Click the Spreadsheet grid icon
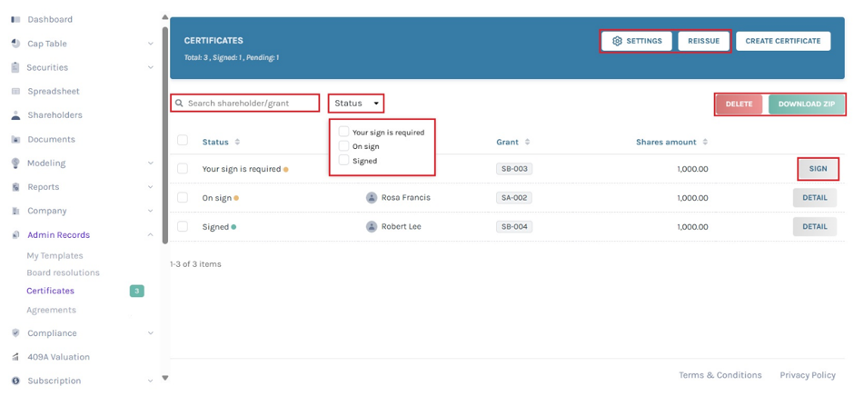Image resolution: width=854 pixels, height=396 pixels. tap(15, 92)
